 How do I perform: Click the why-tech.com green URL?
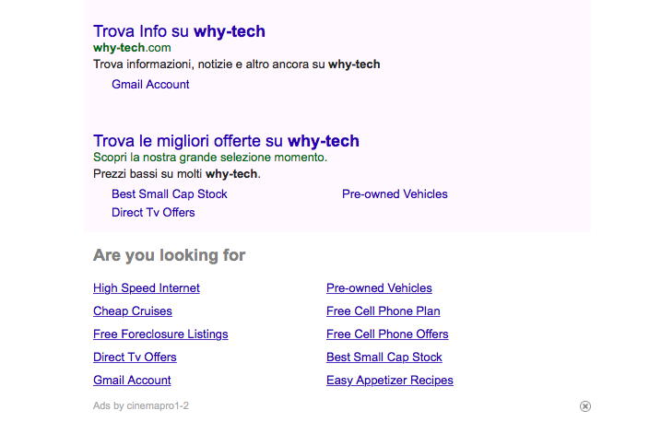pyautogui.click(x=132, y=48)
